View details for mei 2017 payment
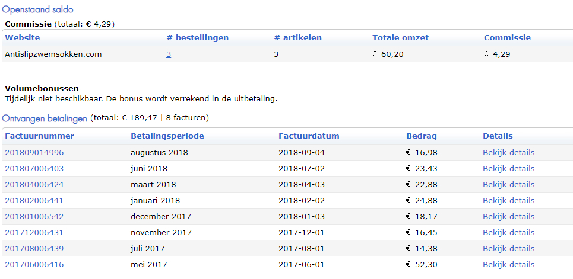The height and width of the screenshot is (279, 573). pyautogui.click(x=508, y=265)
